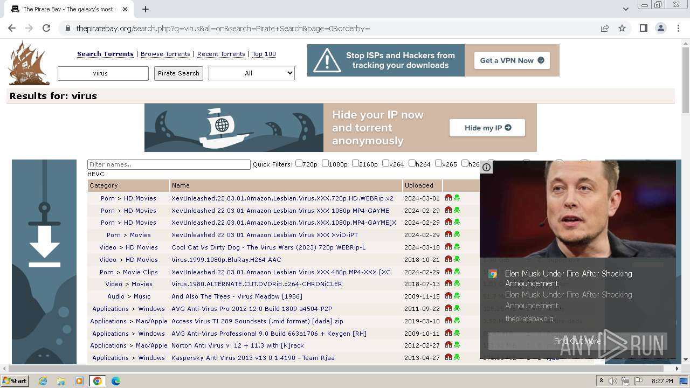The image size is (690, 388).
Task: Open Chrome's three-dot menu
Action: (x=678, y=28)
